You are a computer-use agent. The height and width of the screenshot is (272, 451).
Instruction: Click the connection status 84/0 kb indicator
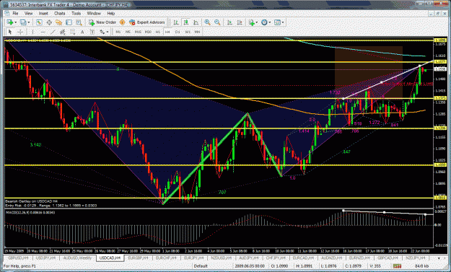coord(421,266)
